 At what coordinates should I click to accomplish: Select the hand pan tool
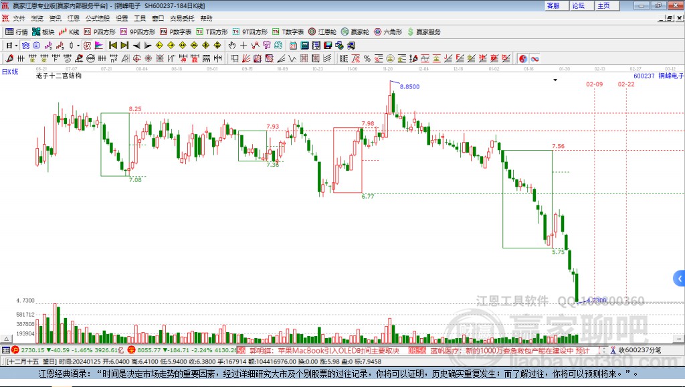point(232,46)
